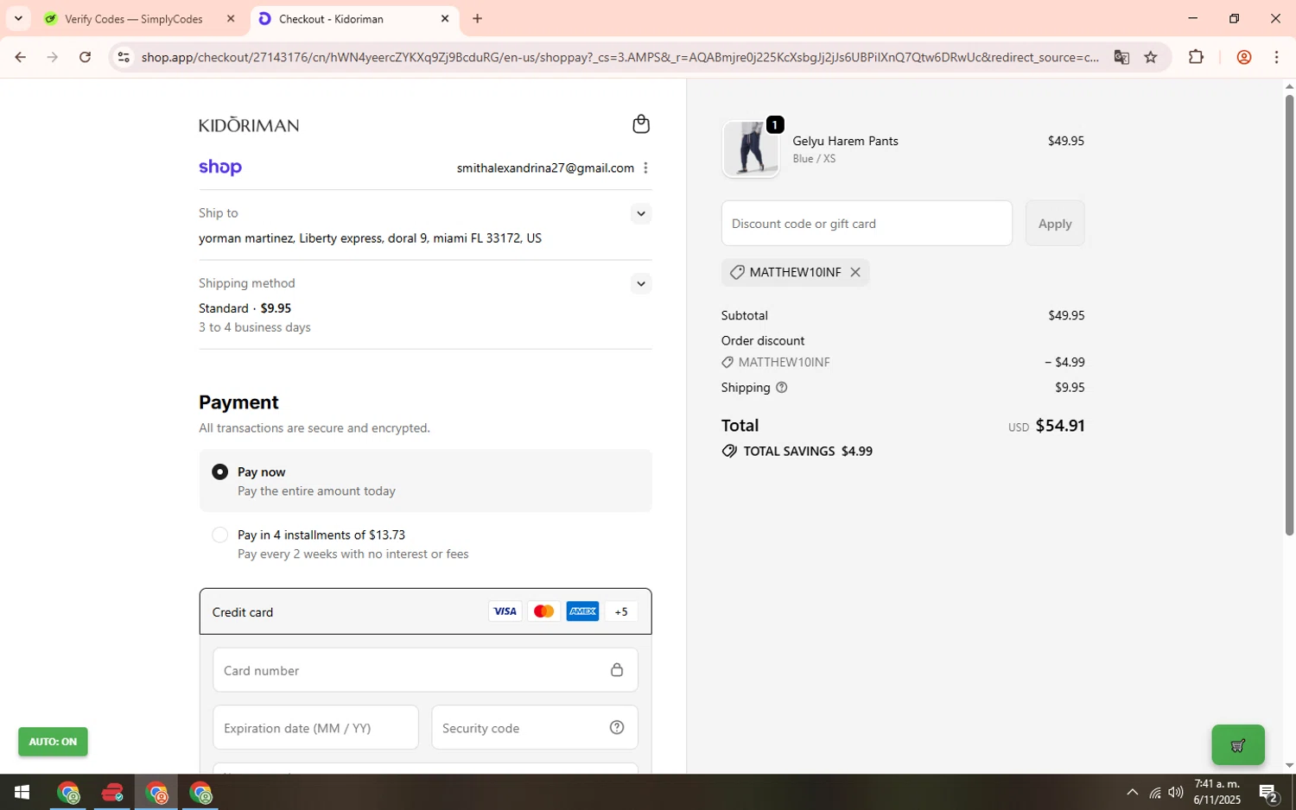Click the Shop Pay logo
The image size is (1296, 810).
click(x=220, y=168)
